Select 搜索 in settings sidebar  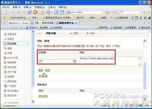click(8, 48)
